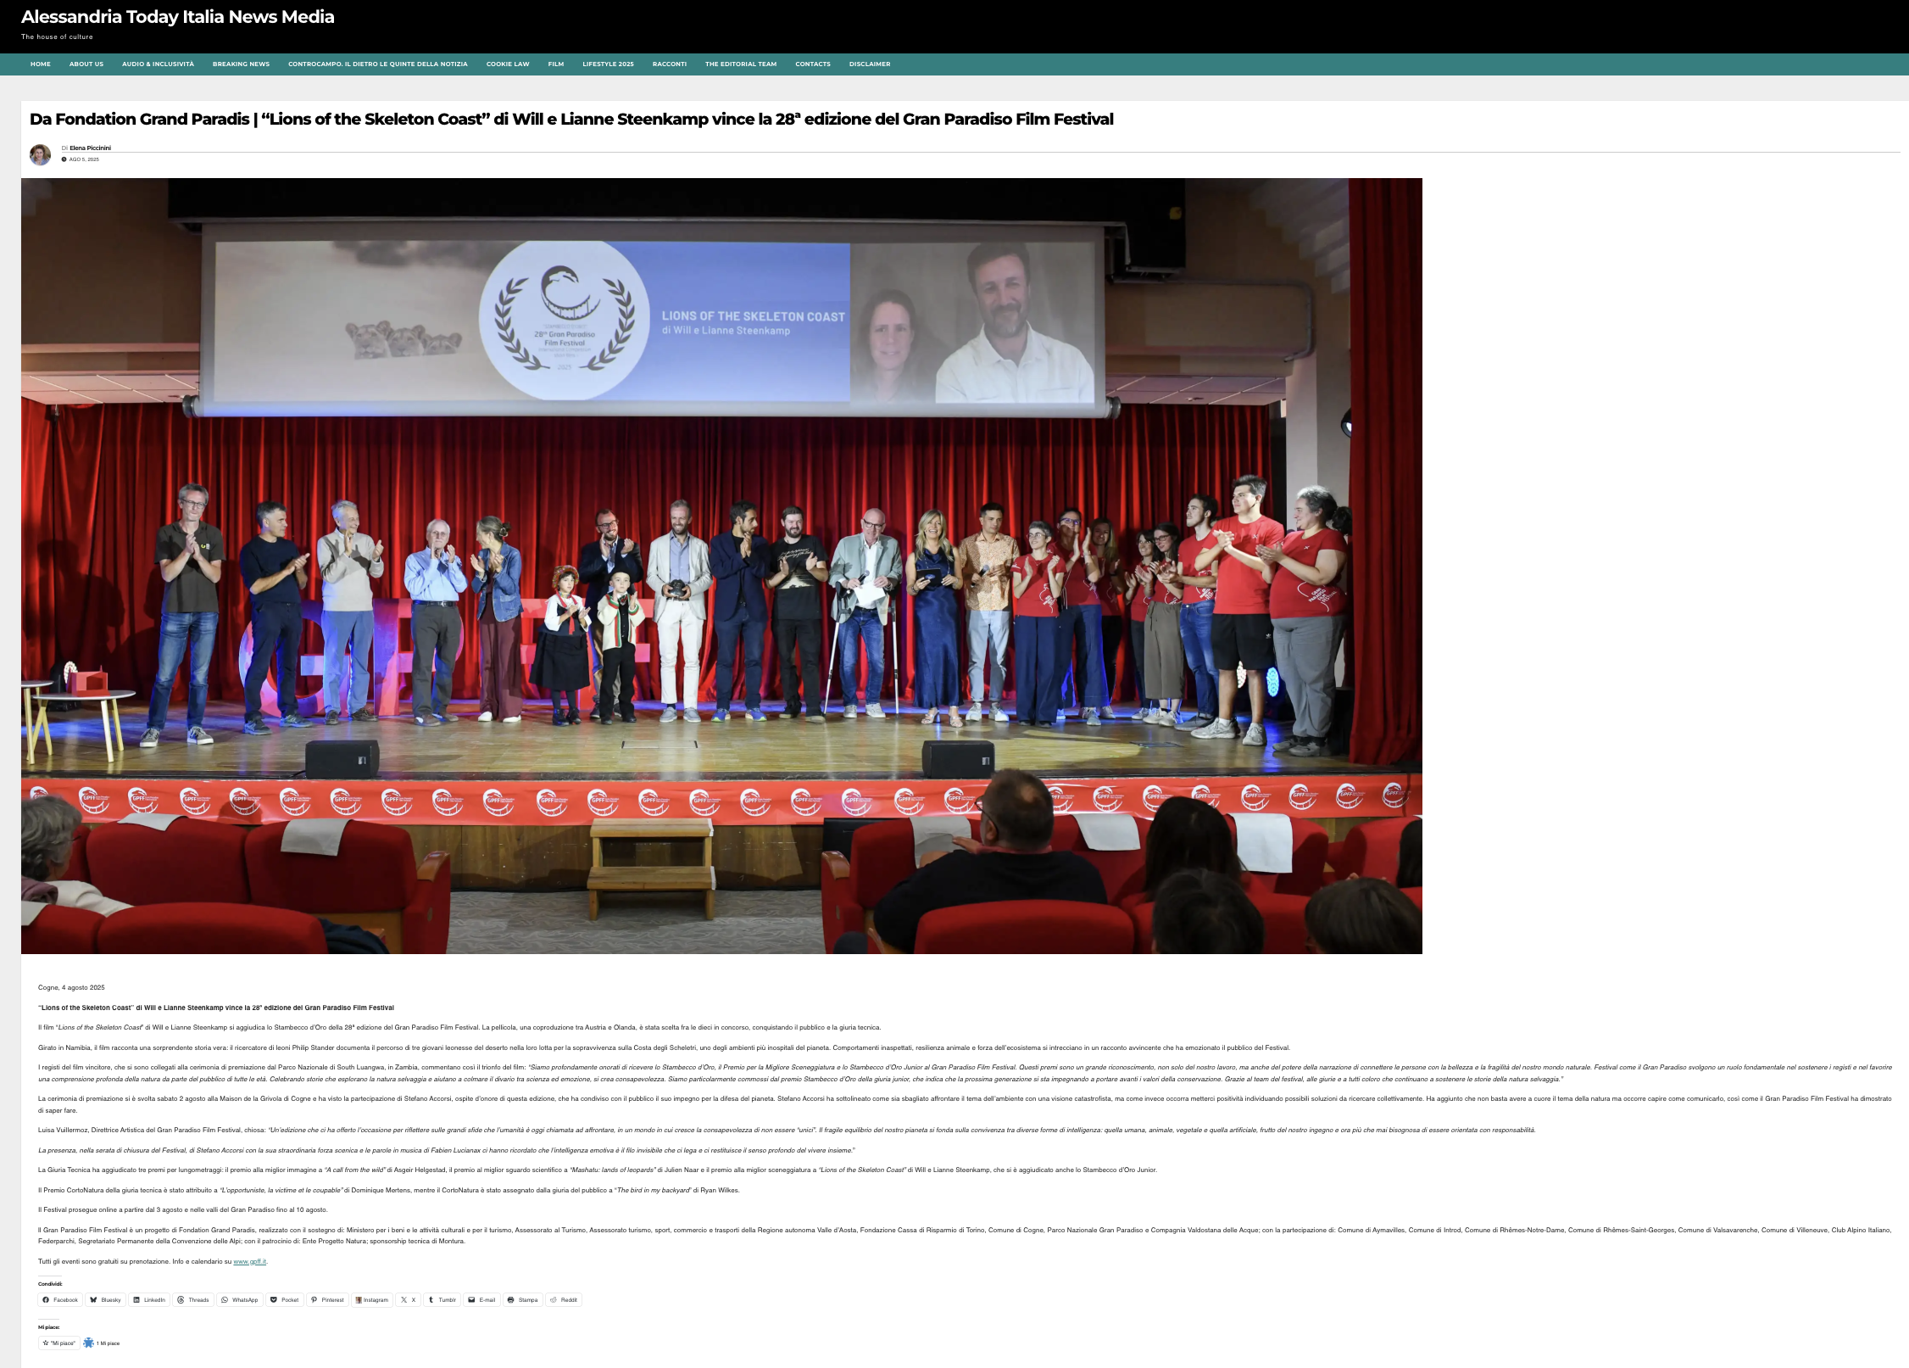Open CONTROCAMPO. IL DIETRO LE QUINTE DELLA NOTIZIA
This screenshot has width=1909, height=1368.
point(378,64)
